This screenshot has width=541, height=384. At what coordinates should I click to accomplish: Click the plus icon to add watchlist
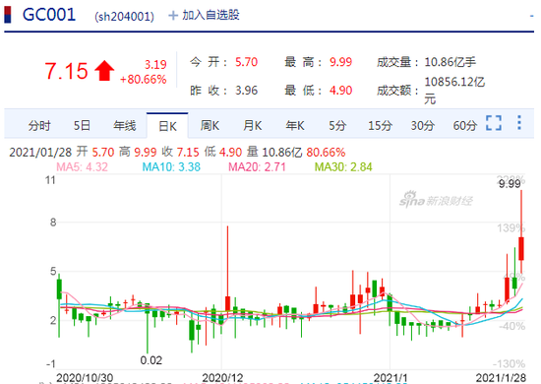(x=173, y=15)
